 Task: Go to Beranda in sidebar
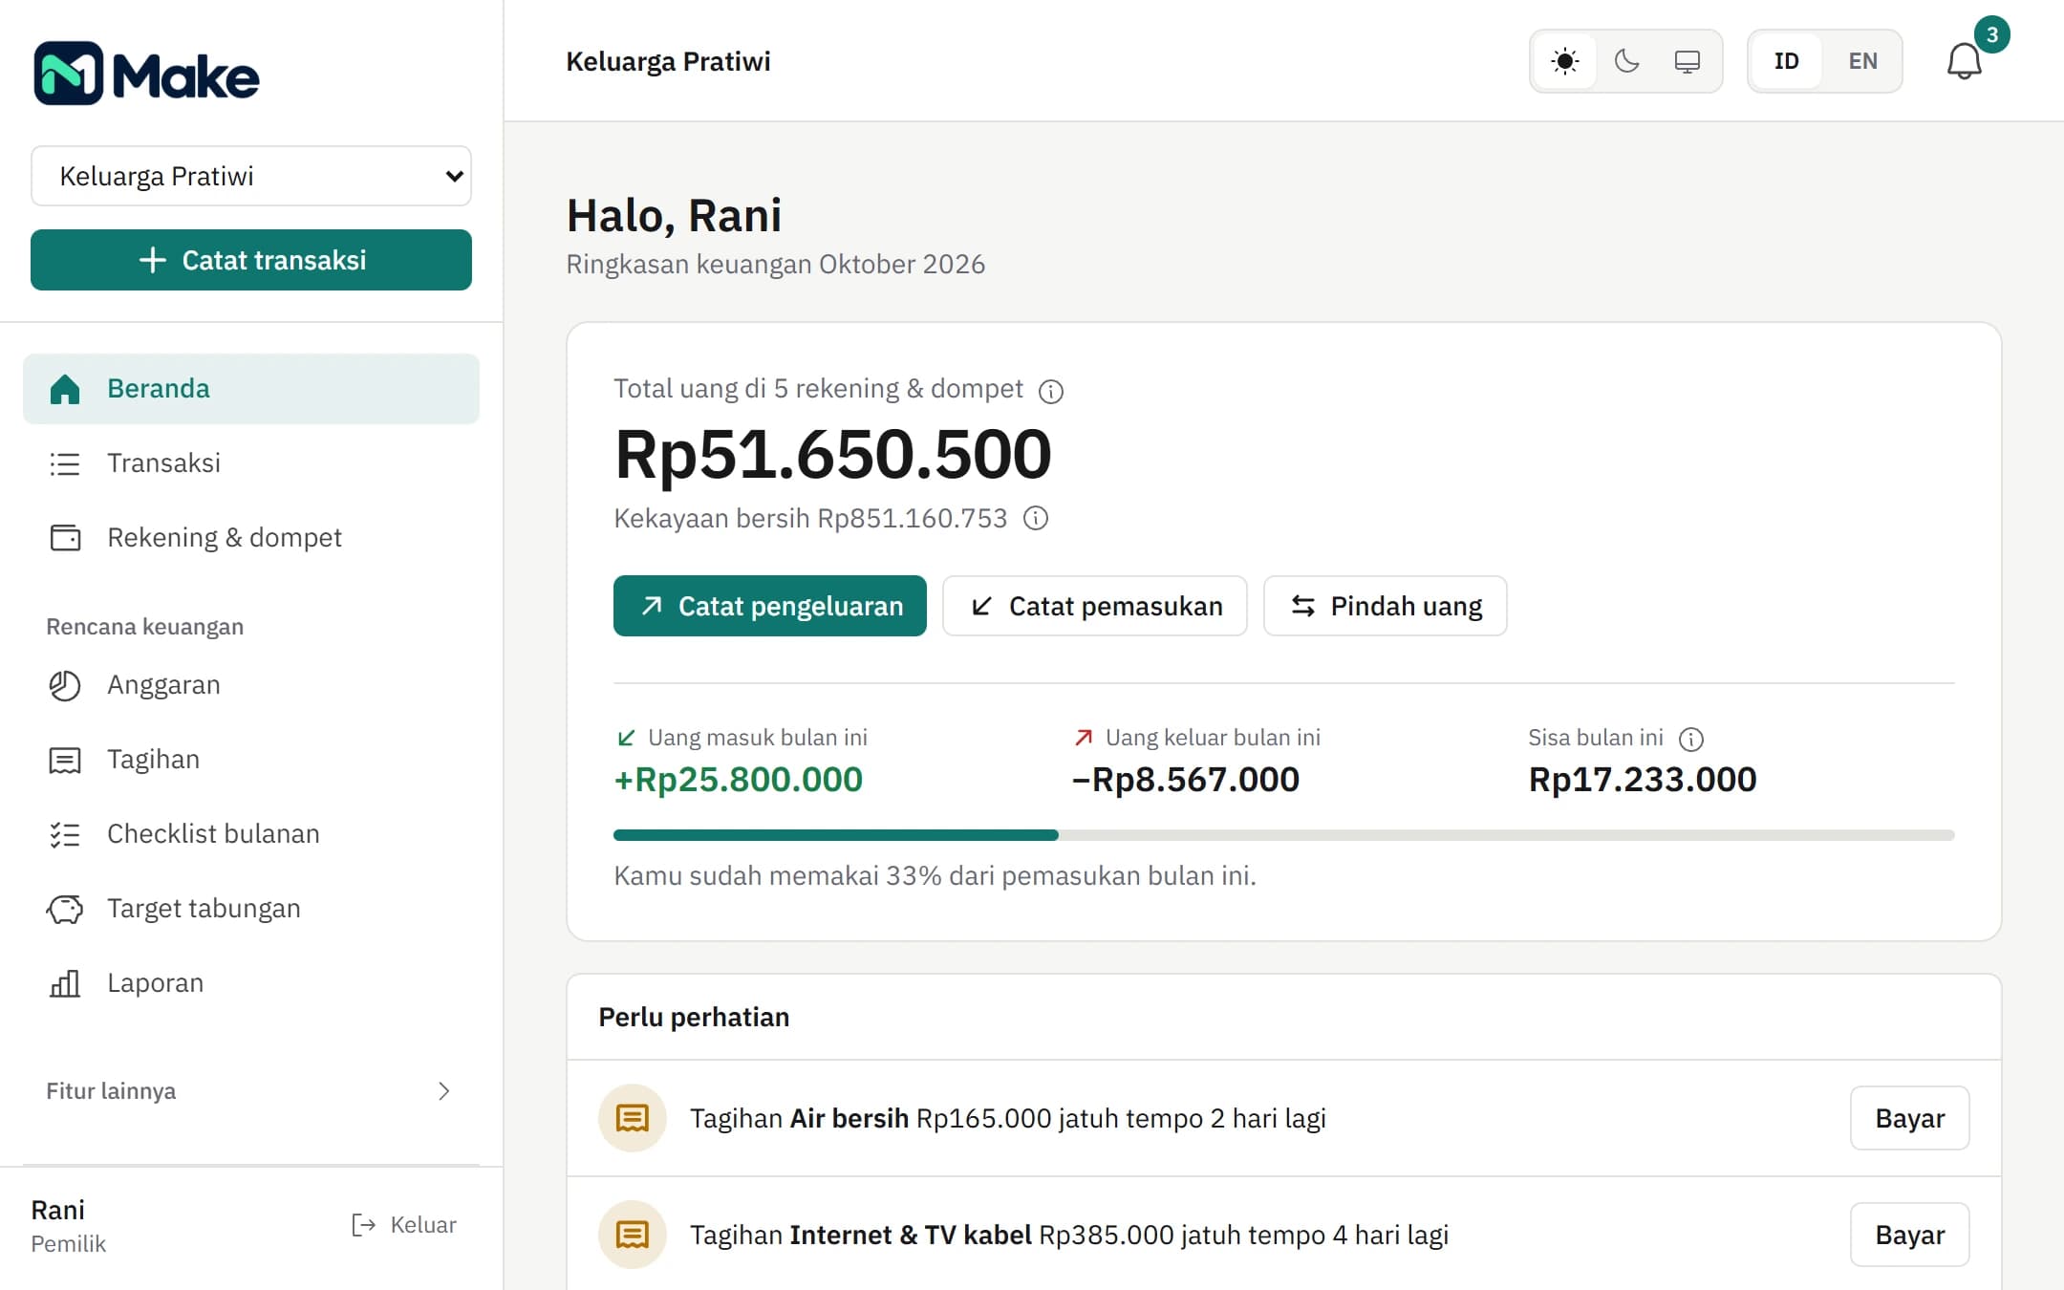pos(251,389)
